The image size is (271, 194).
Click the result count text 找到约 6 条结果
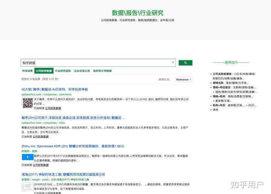click(40, 79)
